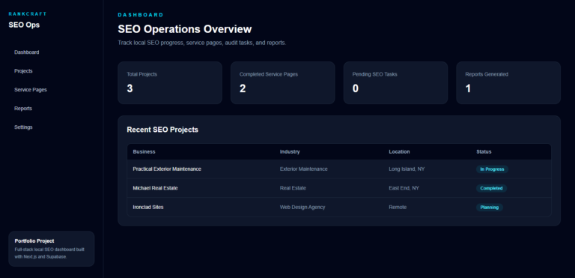Click the Status column header
Image resolution: width=575 pixels, height=278 pixels.
pos(484,151)
